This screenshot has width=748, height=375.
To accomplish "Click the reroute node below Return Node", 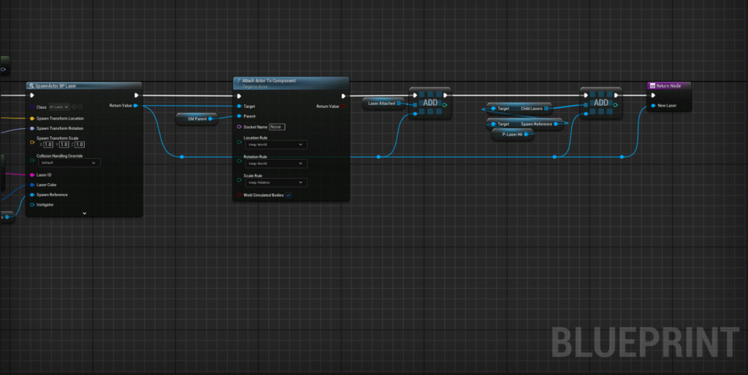I will [622, 157].
